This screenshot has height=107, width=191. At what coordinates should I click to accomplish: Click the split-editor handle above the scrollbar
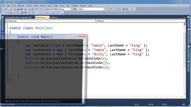[x=184, y=24]
